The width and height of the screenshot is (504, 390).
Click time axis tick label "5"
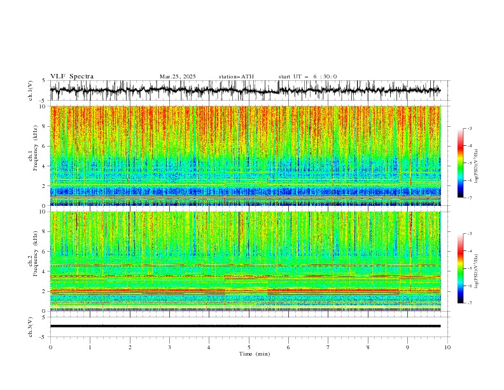tap(249, 347)
